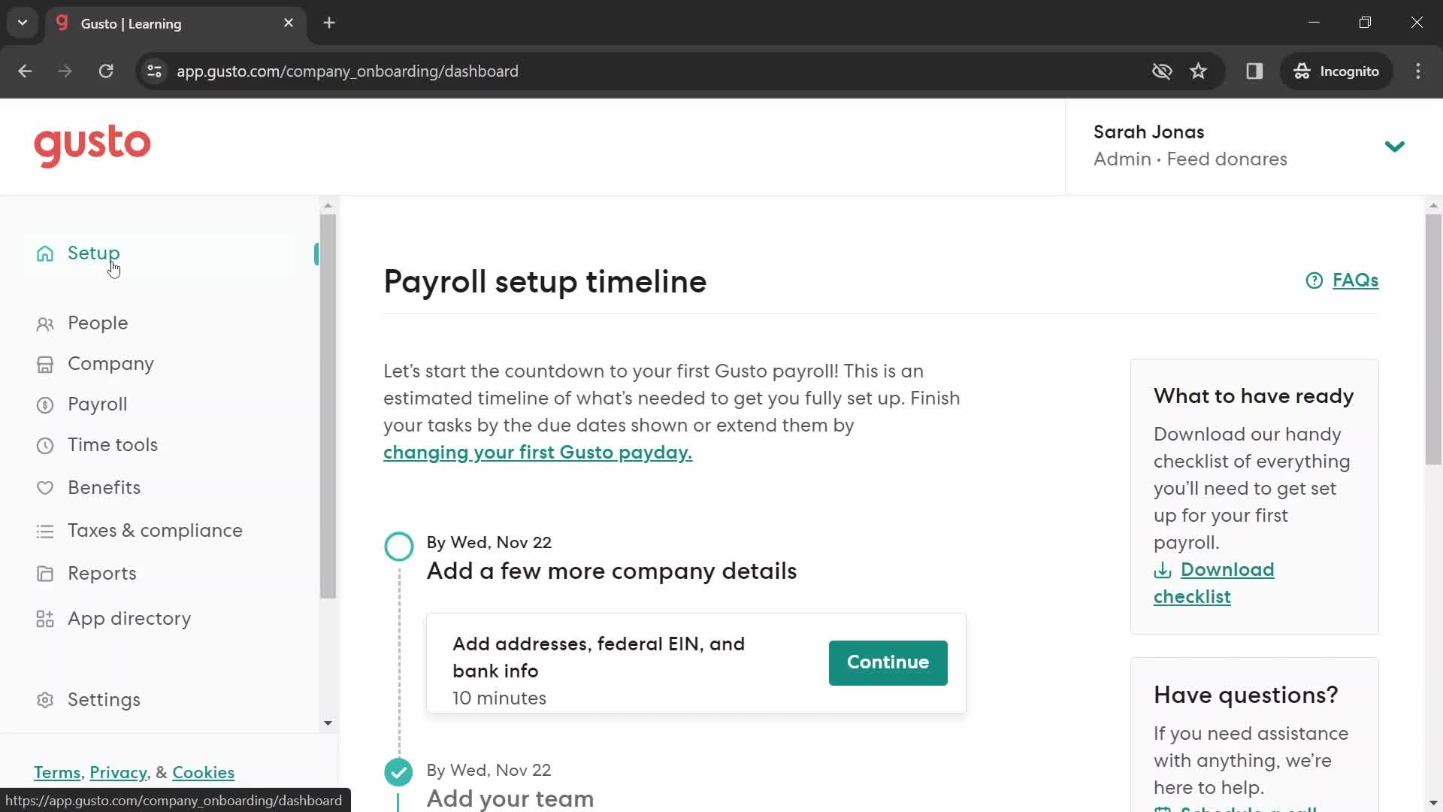Screen dimensions: 1443x812
Task: Open the App directory sidebar item
Action: 129,618
